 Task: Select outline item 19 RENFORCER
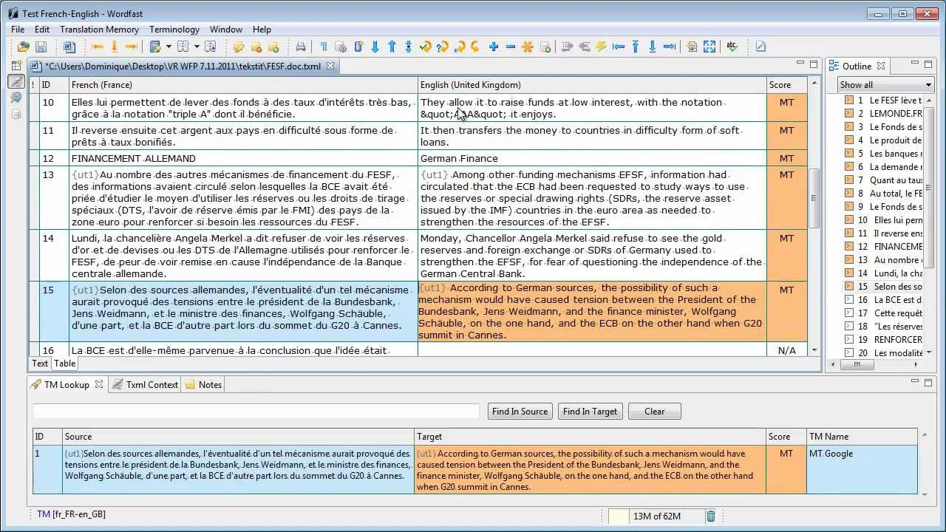(x=883, y=339)
